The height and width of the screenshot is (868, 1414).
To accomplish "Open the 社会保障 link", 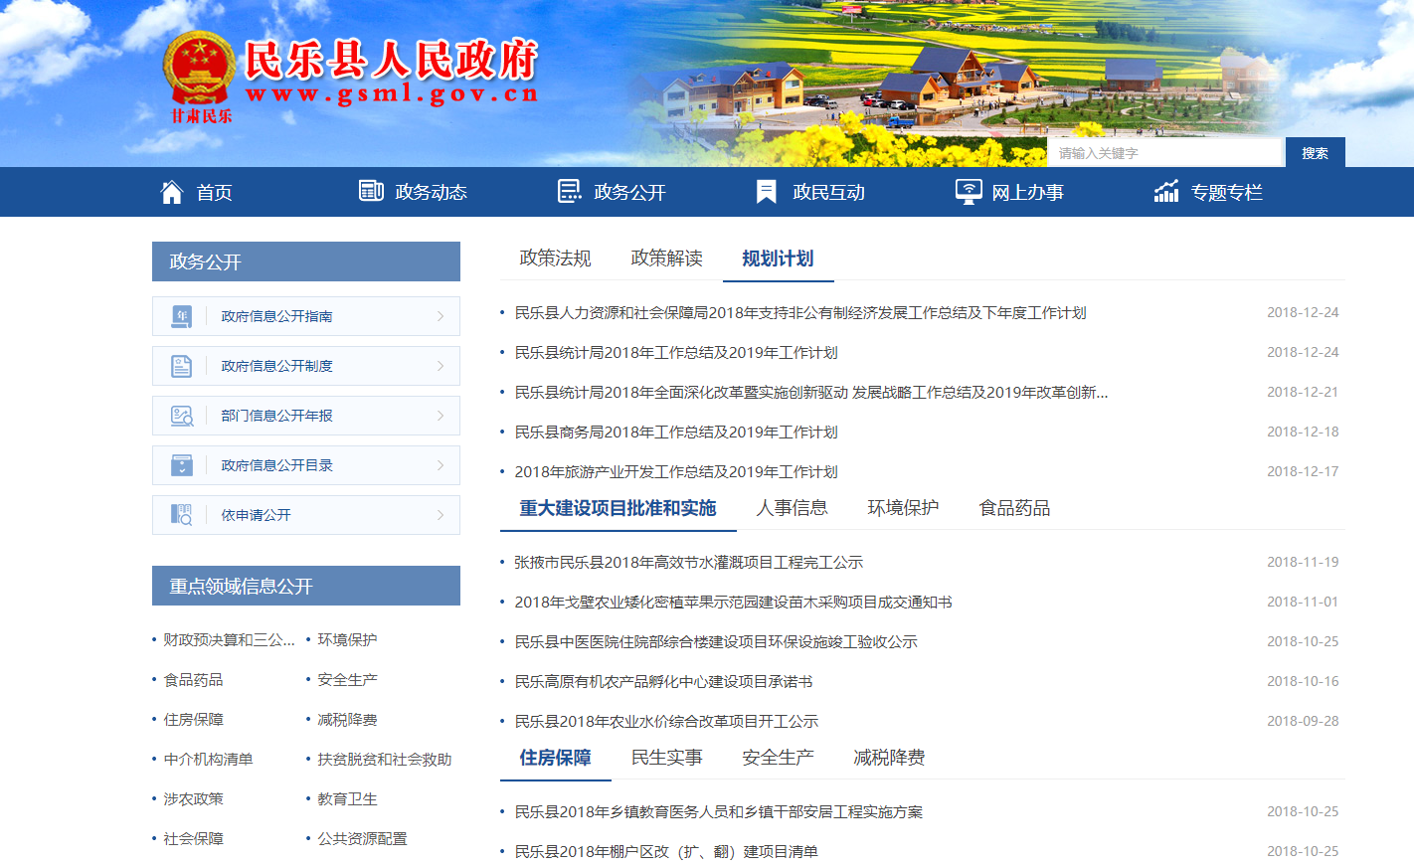I will (193, 838).
